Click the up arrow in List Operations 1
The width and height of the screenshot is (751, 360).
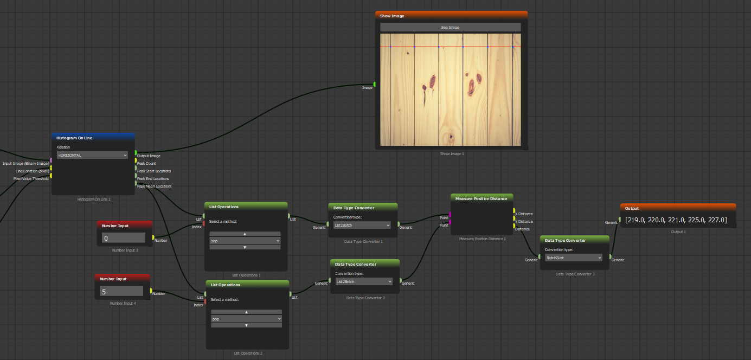pos(245,234)
